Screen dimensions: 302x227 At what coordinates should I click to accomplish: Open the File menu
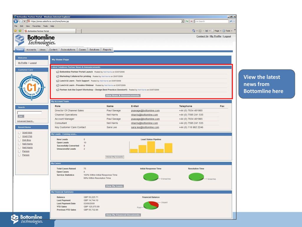click(16, 26)
